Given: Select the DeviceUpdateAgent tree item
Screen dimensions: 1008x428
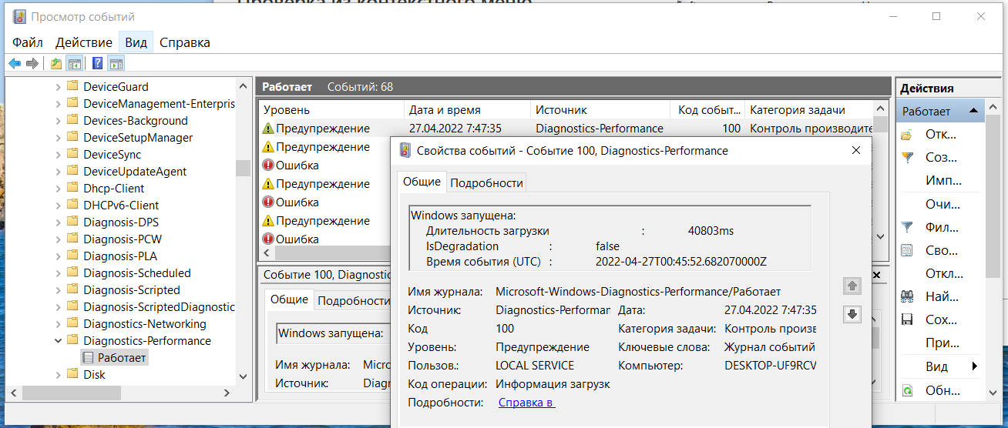Looking at the screenshot, I should pos(135,172).
